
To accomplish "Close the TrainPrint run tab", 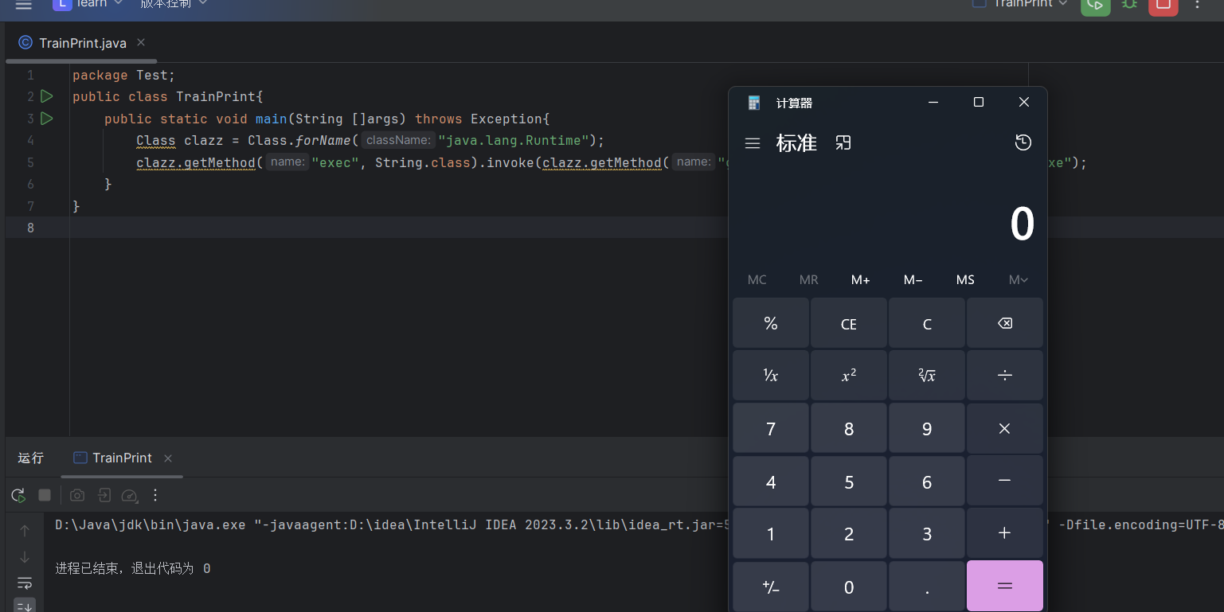I will click(168, 458).
